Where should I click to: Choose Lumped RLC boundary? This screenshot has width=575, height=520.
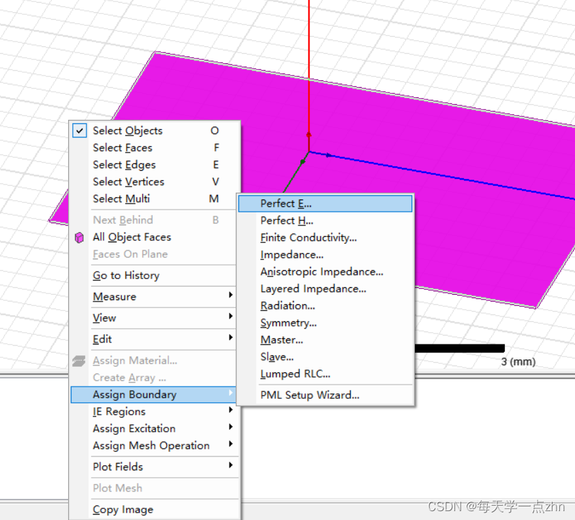[x=325, y=374]
